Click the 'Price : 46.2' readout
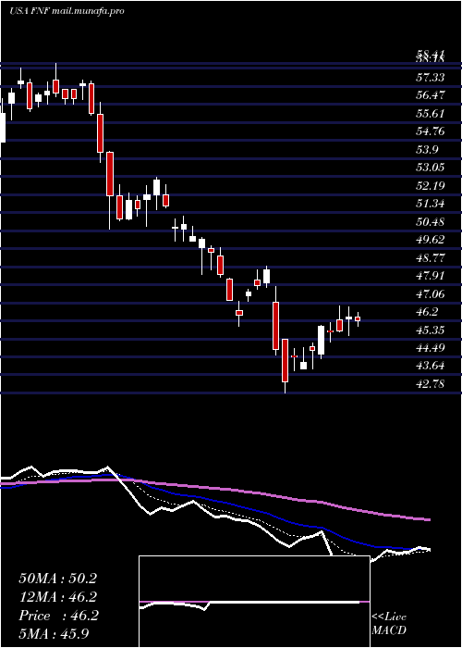Image resolution: width=462 pixels, height=648 pixels. coord(58,616)
